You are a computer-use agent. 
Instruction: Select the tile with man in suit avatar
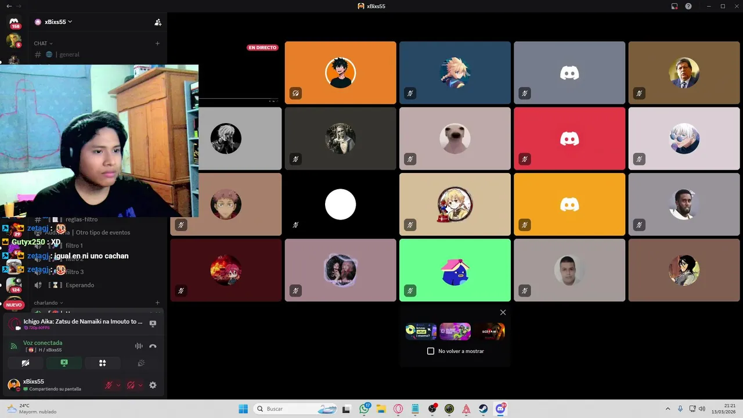[684, 73]
